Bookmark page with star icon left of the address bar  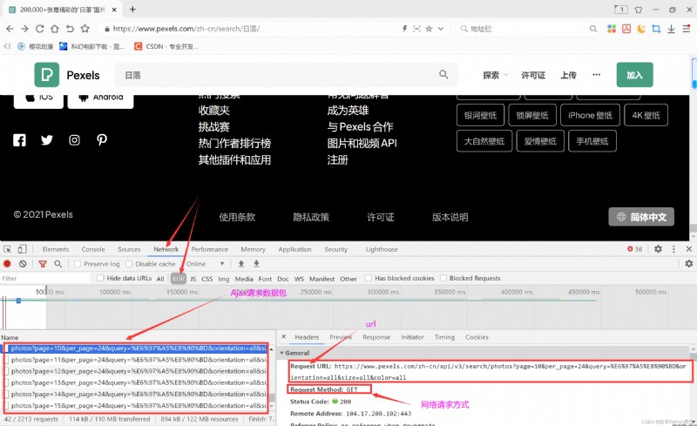(x=85, y=29)
